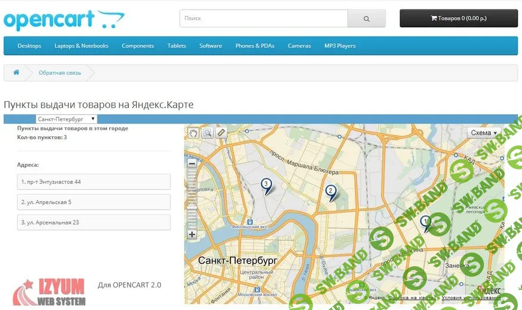
Task: Select the hand pan tool on map
Action: (x=194, y=133)
